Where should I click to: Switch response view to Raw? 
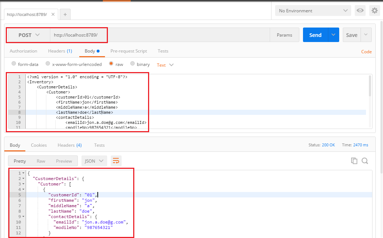[x=41, y=161]
